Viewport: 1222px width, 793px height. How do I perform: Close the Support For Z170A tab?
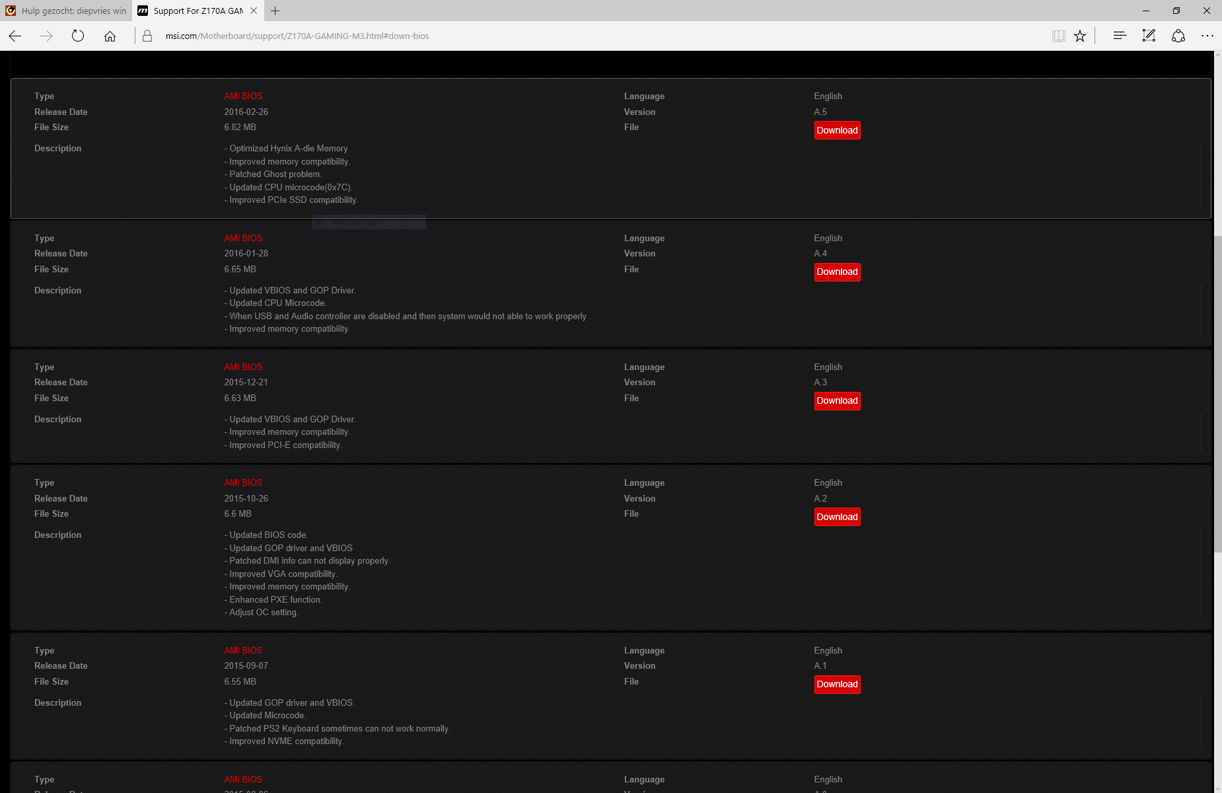coord(254,11)
